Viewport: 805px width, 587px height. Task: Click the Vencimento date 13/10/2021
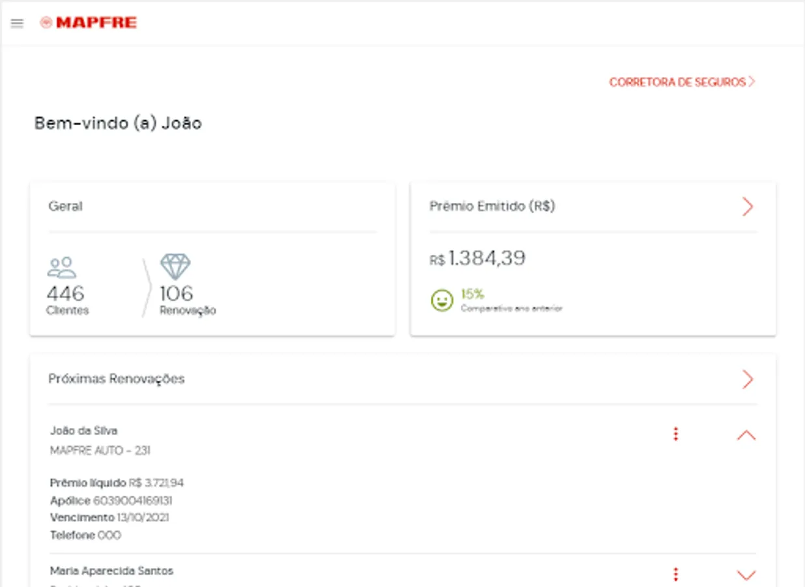point(143,518)
